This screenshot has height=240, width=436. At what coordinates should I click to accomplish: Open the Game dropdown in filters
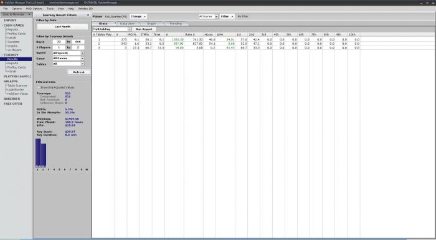click(x=69, y=59)
